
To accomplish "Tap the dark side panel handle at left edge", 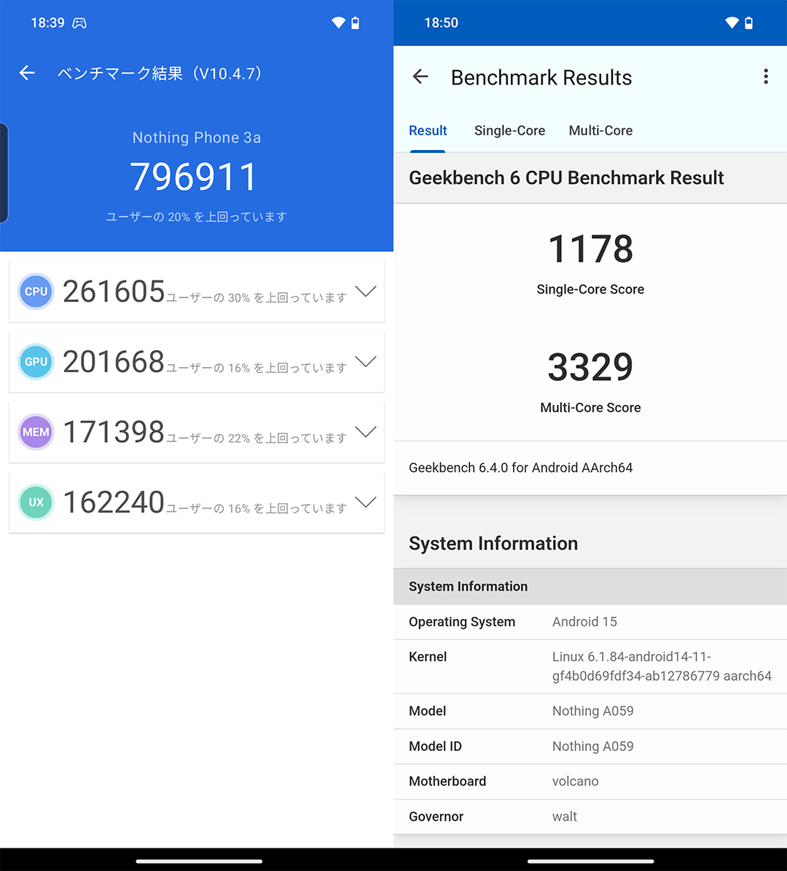I will (x=4, y=173).
